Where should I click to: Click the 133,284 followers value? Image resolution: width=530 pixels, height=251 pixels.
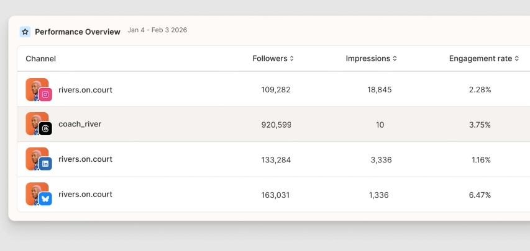[276, 160]
